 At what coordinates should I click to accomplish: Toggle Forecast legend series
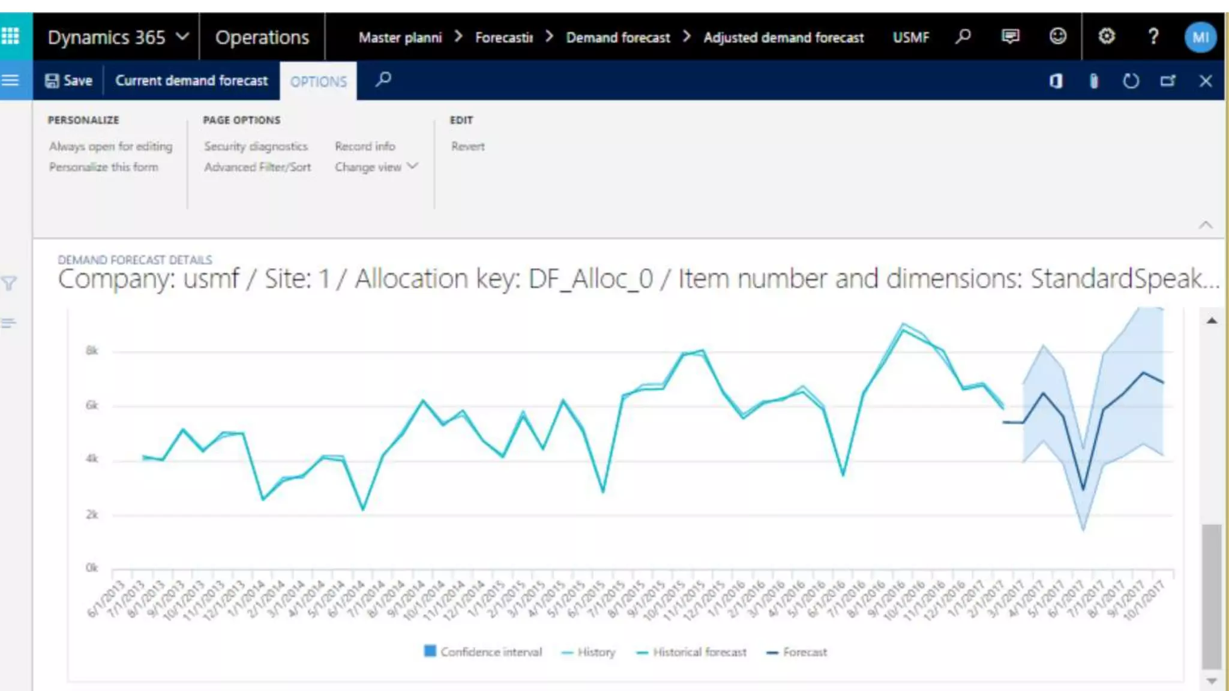[797, 652]
